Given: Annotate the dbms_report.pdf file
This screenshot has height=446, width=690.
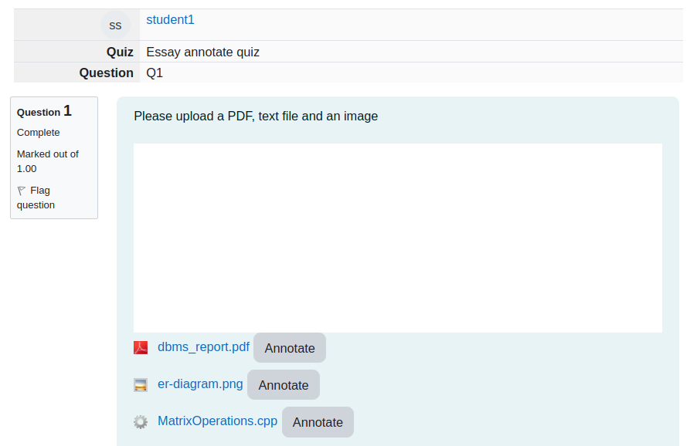Looking at the screenshot, I should point(290,348).
